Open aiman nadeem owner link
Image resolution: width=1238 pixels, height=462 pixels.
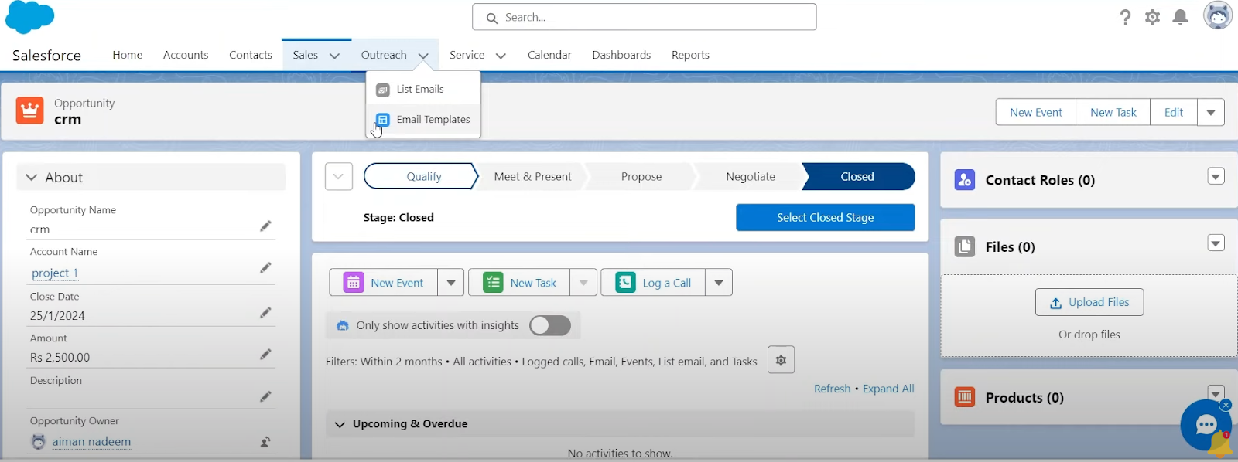[91, 442]
